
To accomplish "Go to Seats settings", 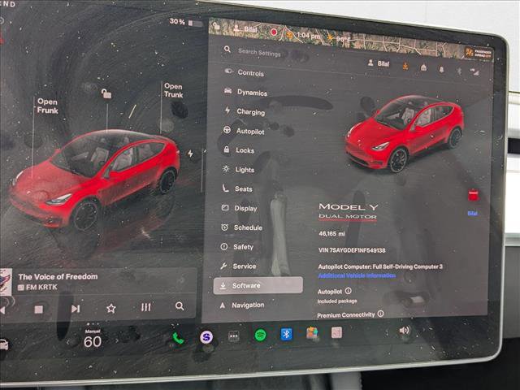I will 237,188.
